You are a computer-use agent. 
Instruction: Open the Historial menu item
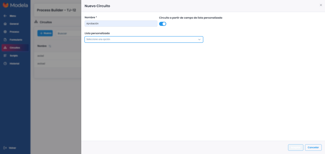tap(14, 63)
